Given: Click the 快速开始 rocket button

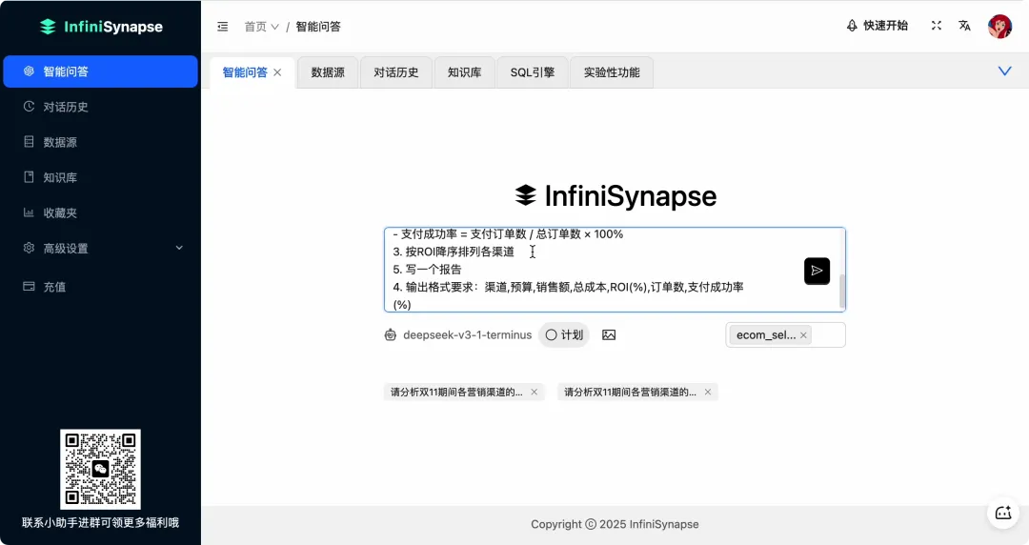Looking at the screenshot, I should click(877, 26).
